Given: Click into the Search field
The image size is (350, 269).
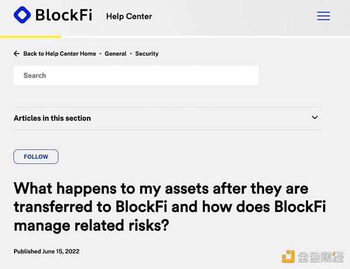Looking at the screenshot, I should 136,75.
